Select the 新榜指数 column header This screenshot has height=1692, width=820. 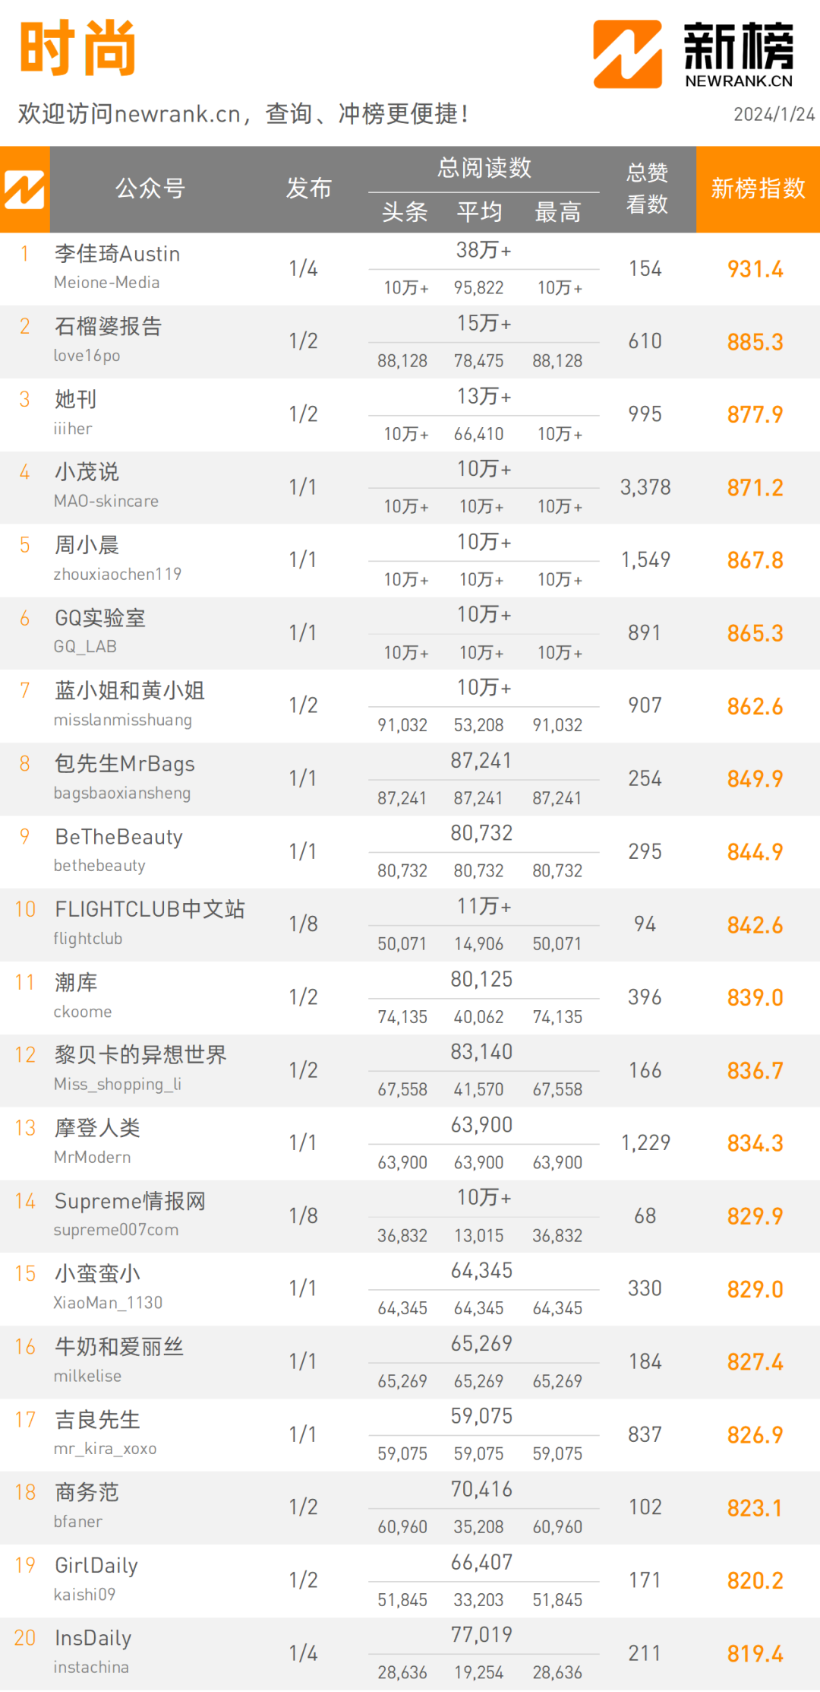[x=758, y=189]
